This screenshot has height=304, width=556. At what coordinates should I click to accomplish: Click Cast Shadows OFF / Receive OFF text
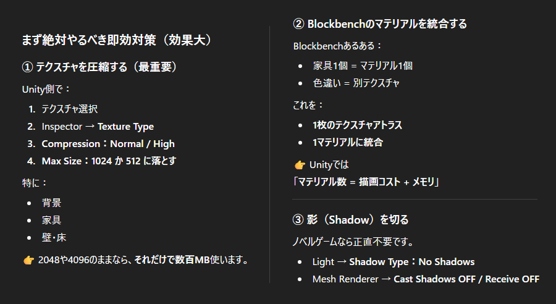tap(466, 279)
